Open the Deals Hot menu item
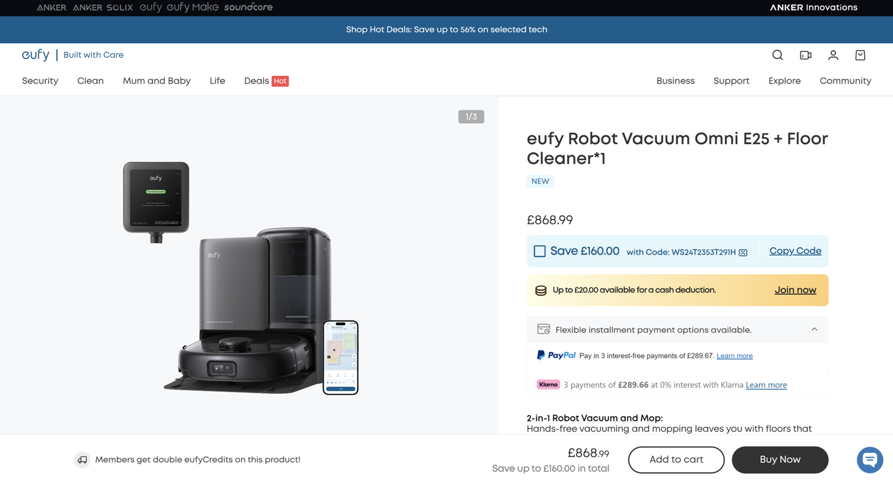Viewport: 893px width, 482px height. pyautogui.click(x=266, y=81)
